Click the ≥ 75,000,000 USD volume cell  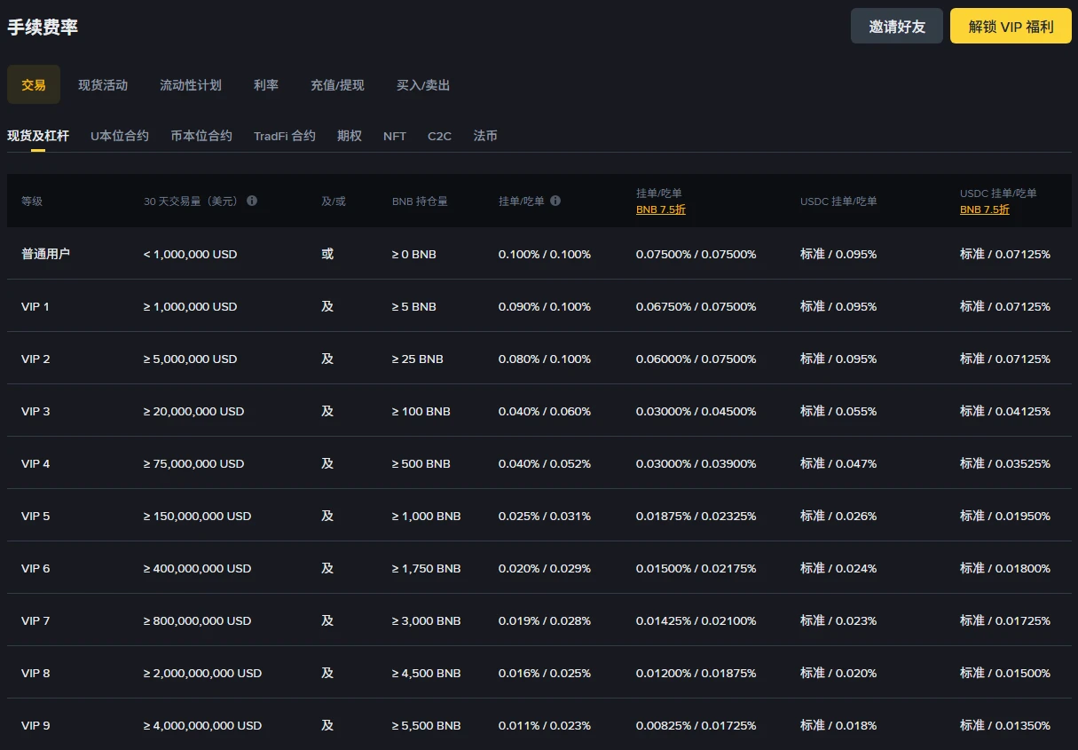pyautogui.click(x=194, y=463)
